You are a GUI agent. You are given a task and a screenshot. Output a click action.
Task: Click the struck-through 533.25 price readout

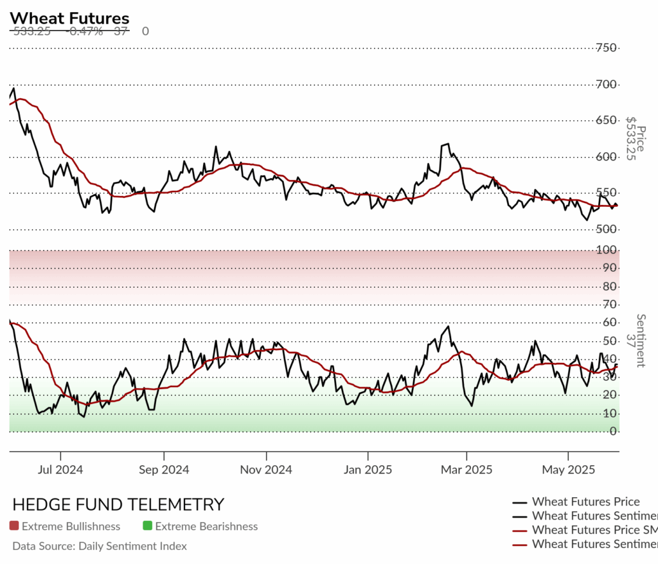pos(32,31)
